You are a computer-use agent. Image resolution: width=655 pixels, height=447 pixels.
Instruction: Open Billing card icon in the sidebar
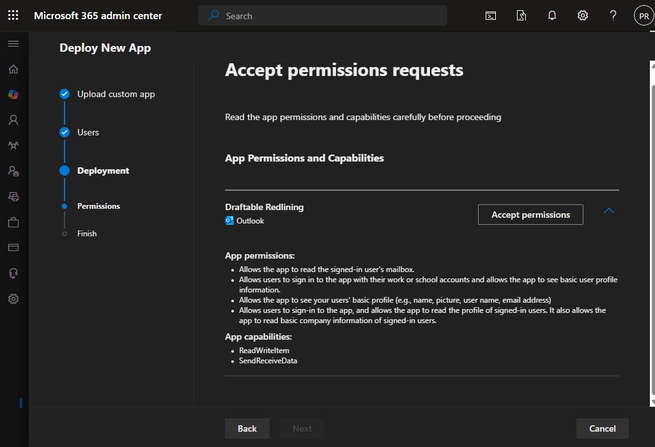pos(13,248)
